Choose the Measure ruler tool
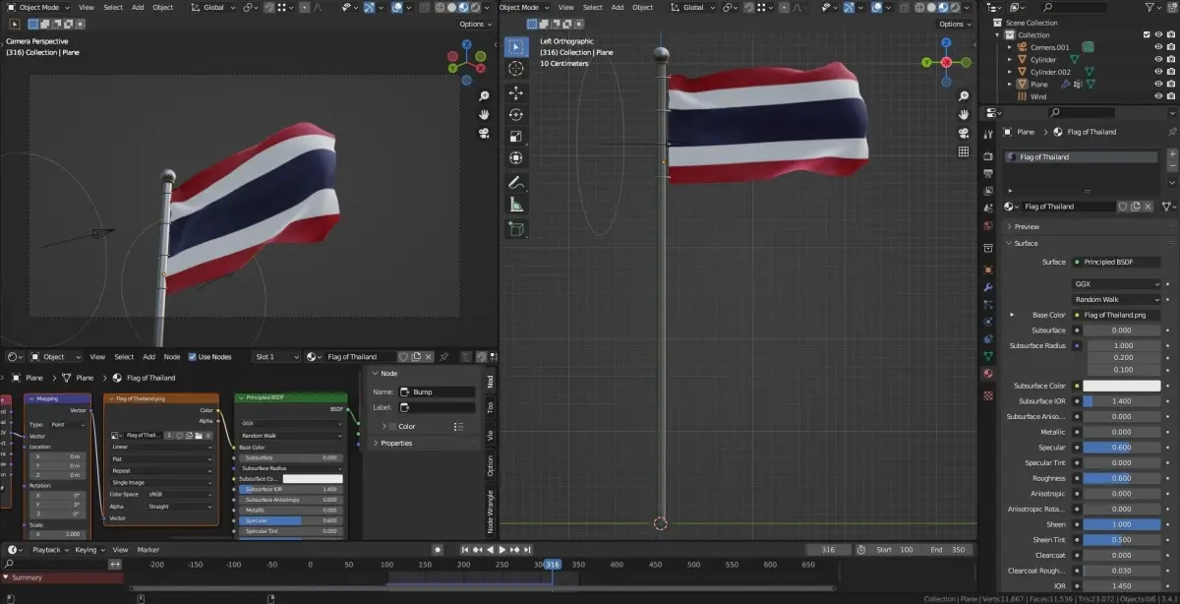This screenshot has width=1180, height=604. (516, 205)
